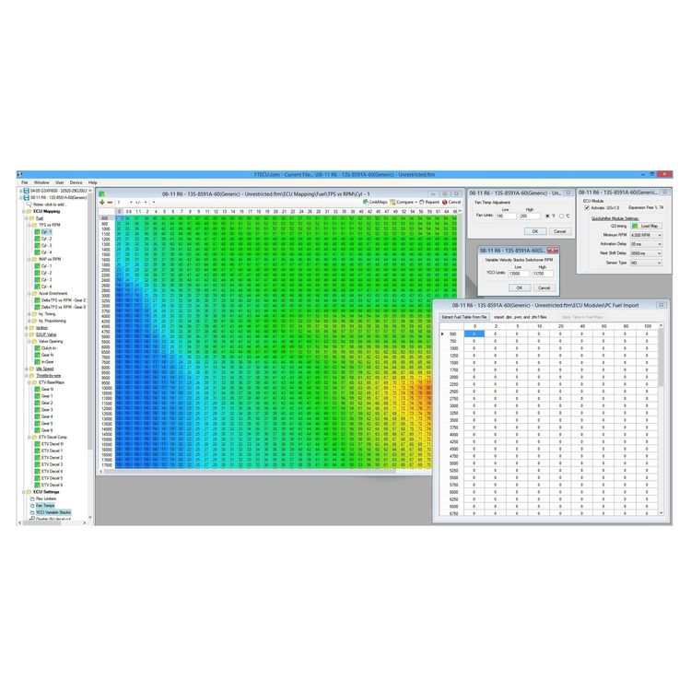Open the Window menu

[x=41, y=182]
